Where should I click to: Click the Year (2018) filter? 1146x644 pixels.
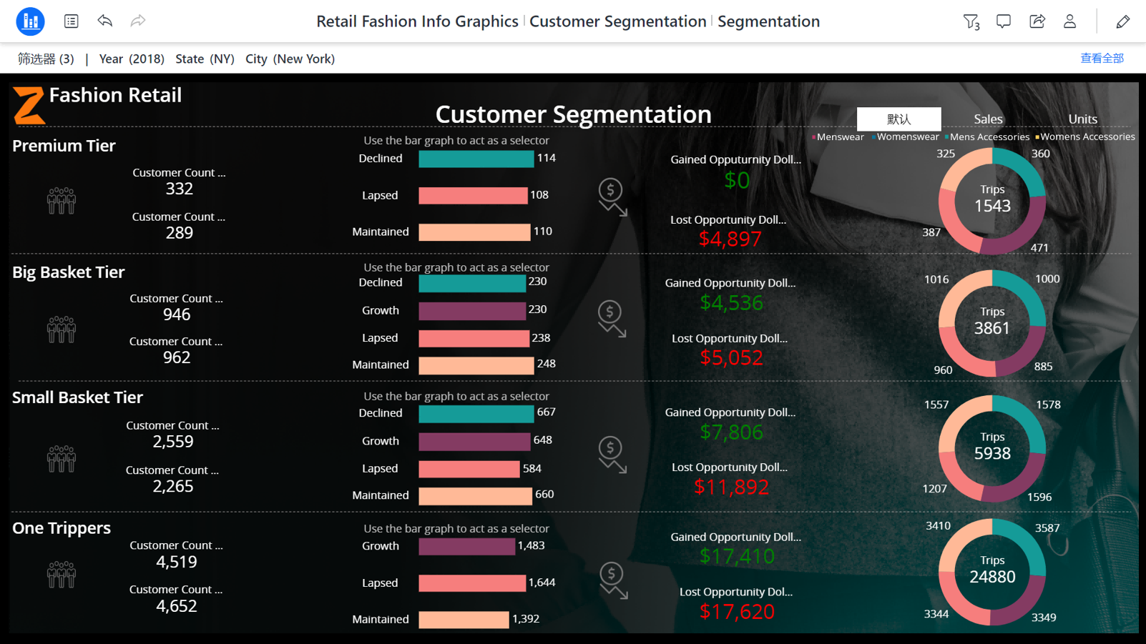(132, 59)
